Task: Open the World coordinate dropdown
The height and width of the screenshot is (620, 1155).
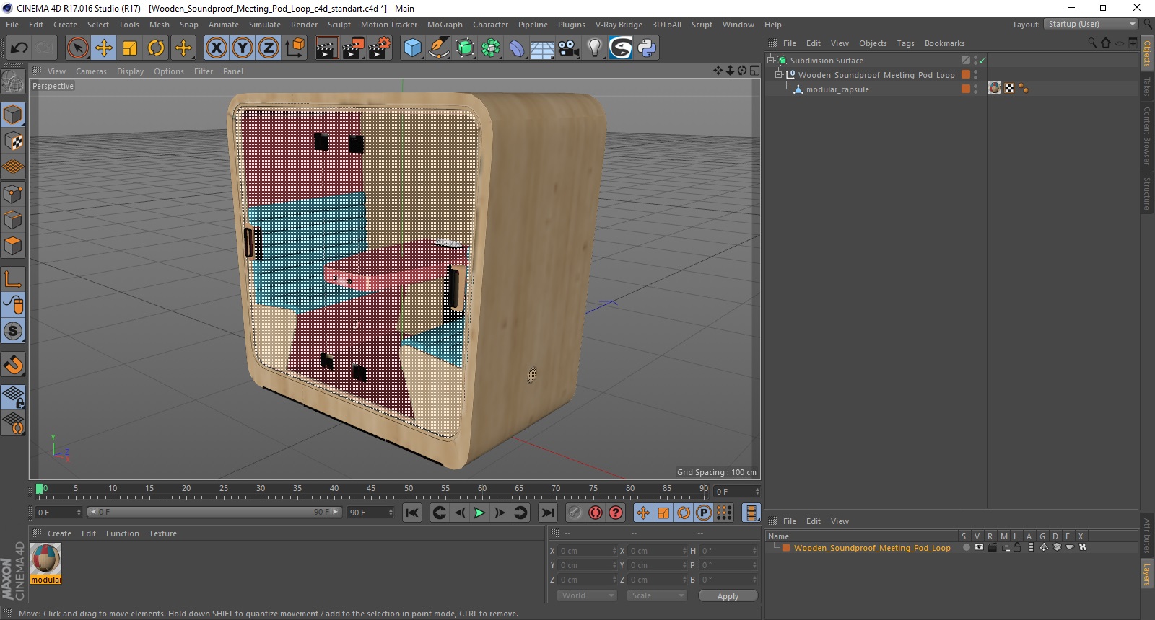Action: pyautogui.click(x=587, y=595)
